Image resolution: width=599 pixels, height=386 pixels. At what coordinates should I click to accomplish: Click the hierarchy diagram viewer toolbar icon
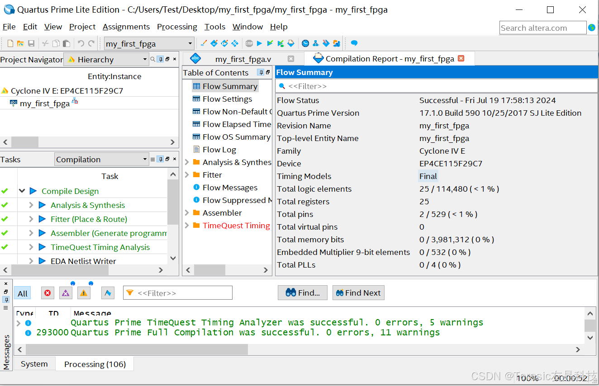click(x=316, y=43)
